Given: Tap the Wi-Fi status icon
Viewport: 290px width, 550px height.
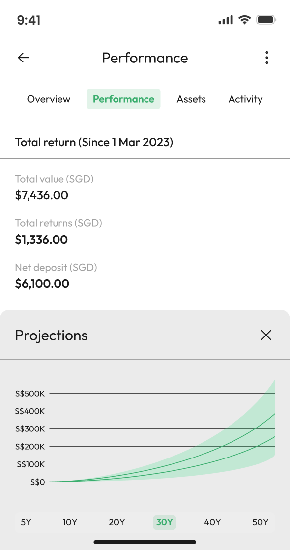Looking at the screenshot, I should pyautogui.click(x=244, y=20).
